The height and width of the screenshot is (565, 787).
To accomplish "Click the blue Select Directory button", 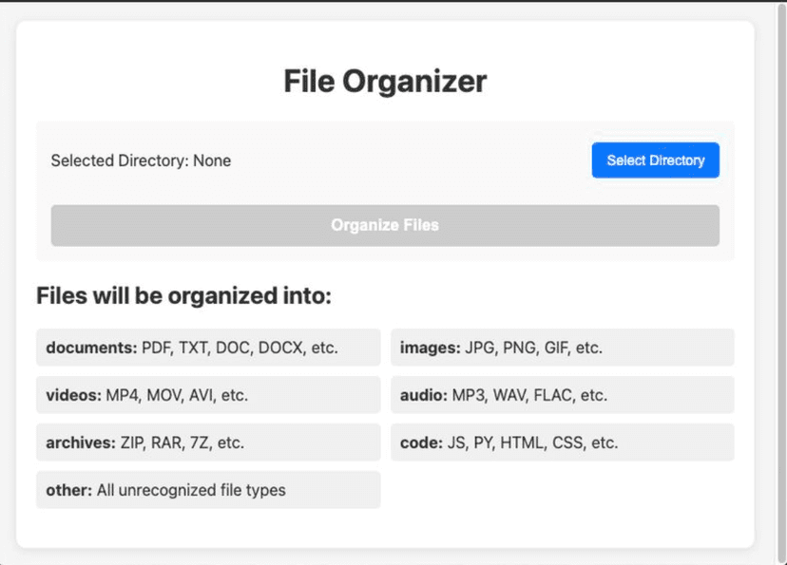I will coord(655,160).
